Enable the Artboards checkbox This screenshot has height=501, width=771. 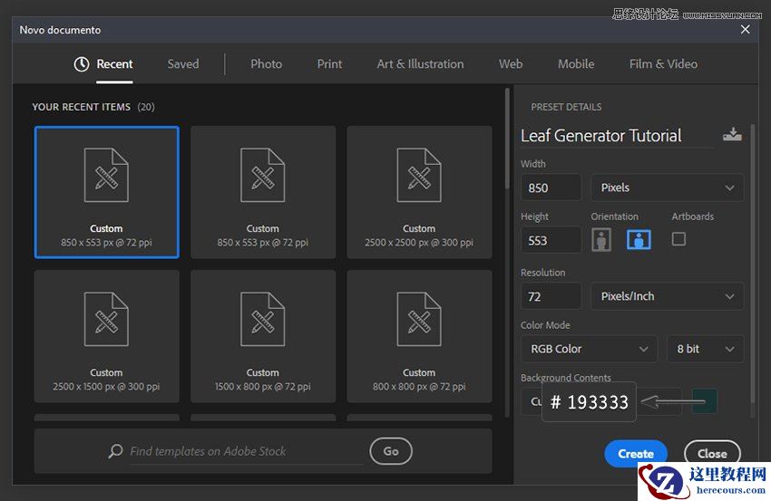click(678, 239)
